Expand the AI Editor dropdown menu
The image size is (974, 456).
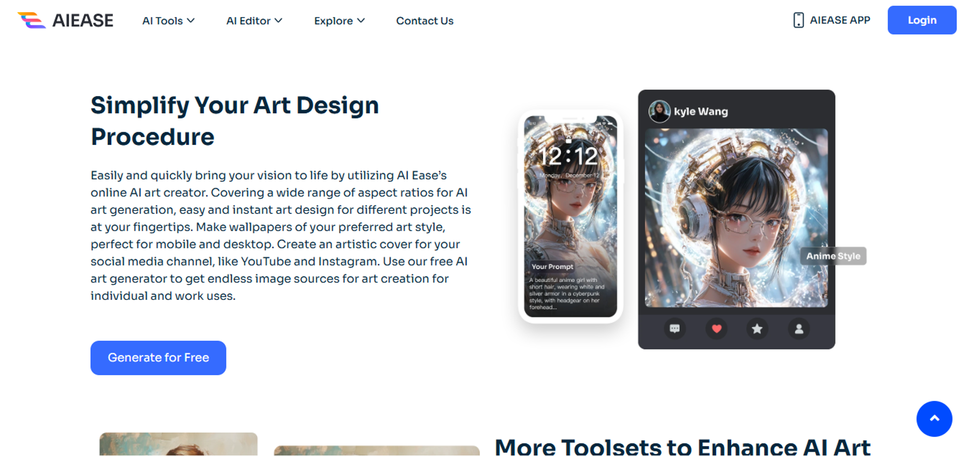tap(254, 21)
